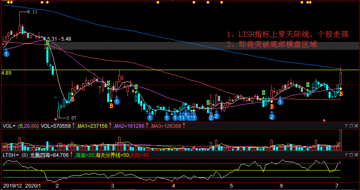Maximize the VOL panel with square icon
360x190 pixels.
point(351,125)
